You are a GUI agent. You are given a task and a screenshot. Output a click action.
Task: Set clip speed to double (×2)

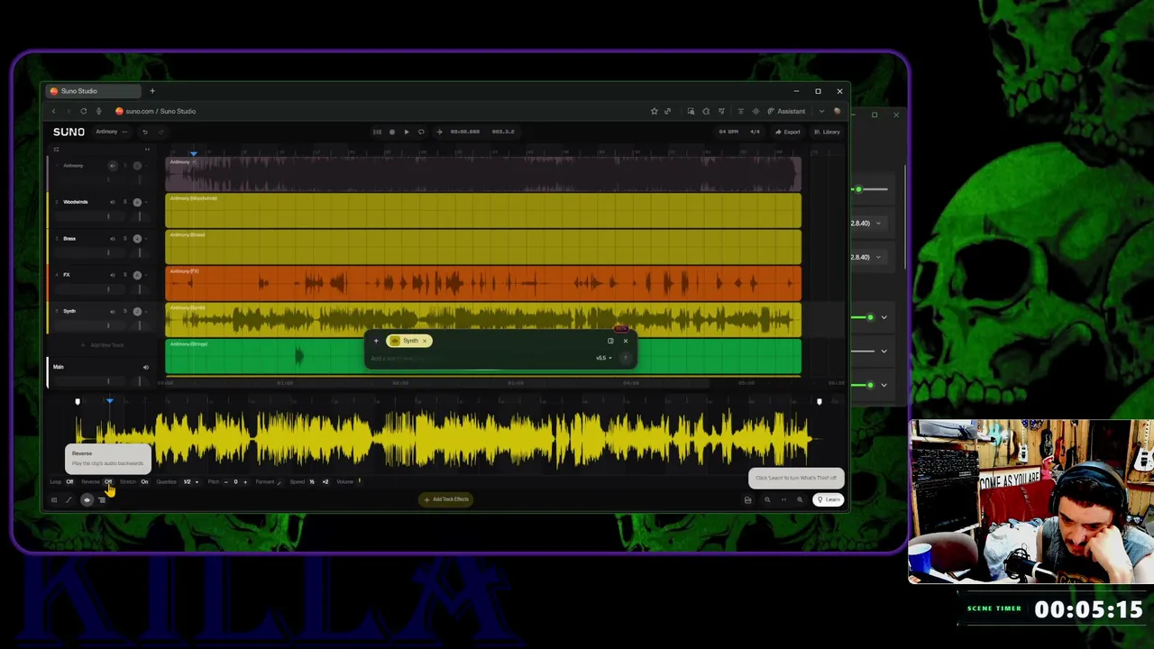[325, 481]
